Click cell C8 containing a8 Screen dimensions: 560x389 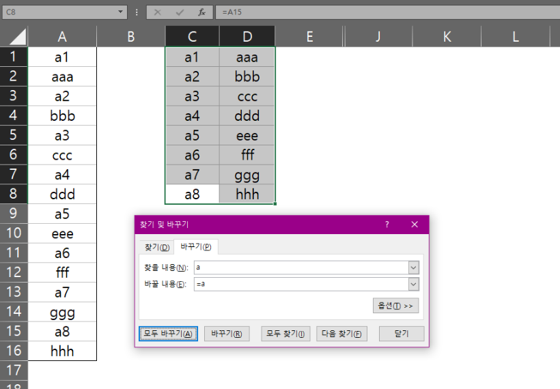tap(192, 194)
